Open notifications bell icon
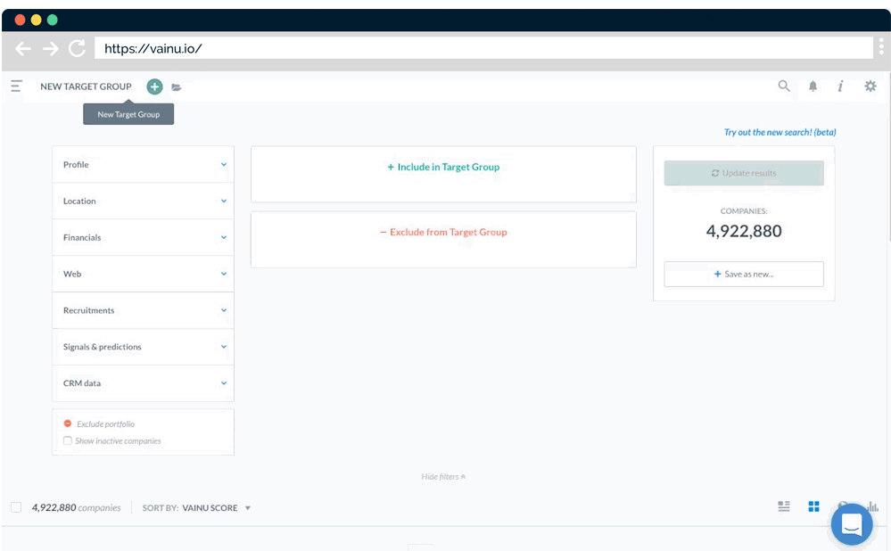891x551 pixels. 813,86
